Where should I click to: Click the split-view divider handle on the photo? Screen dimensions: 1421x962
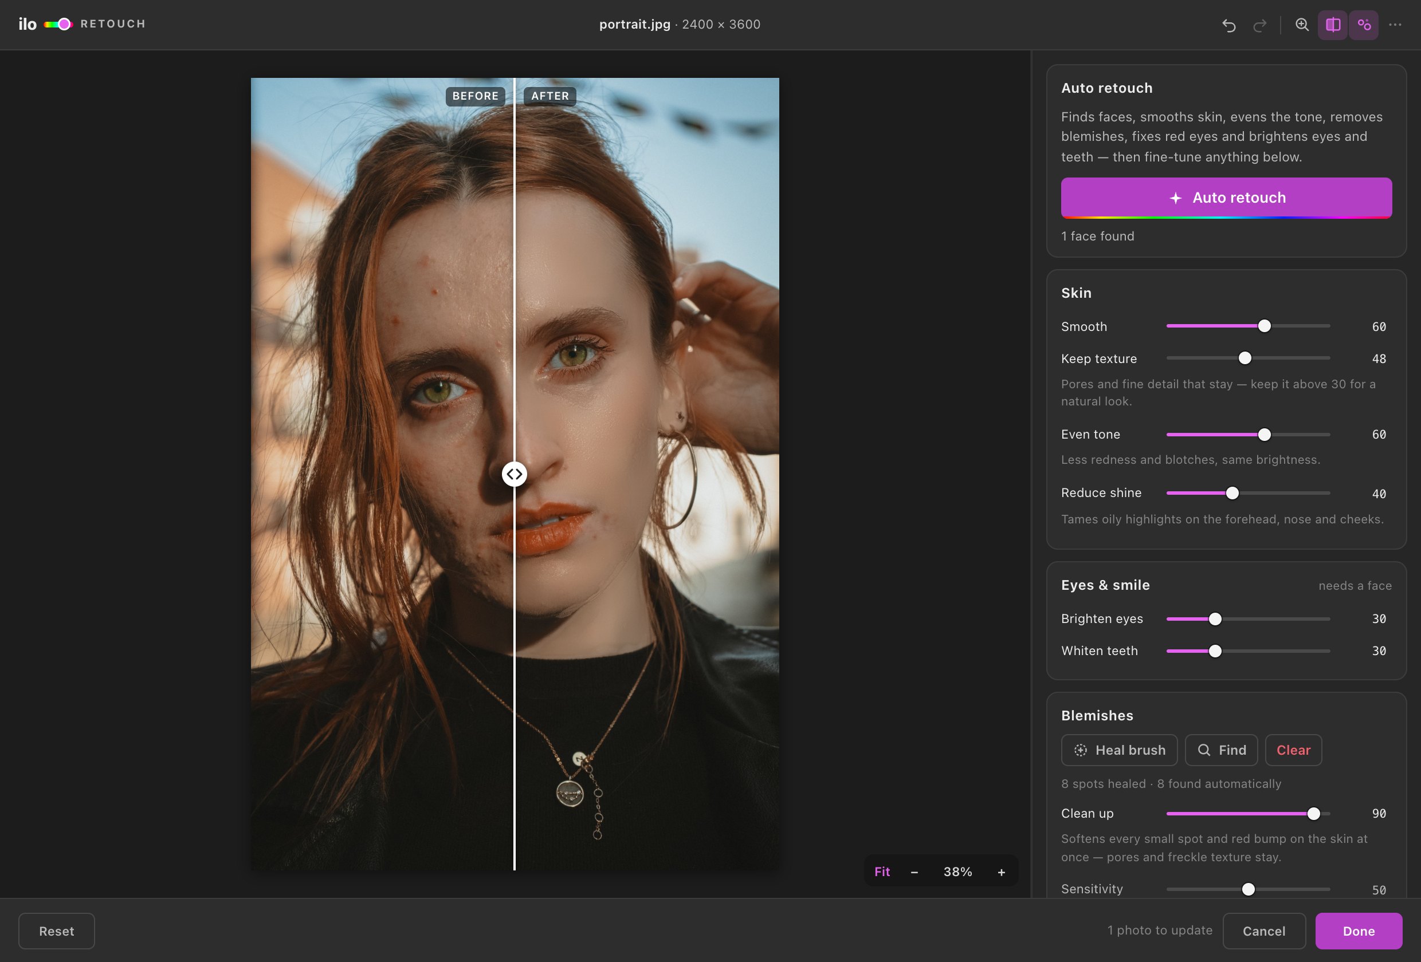(514, 474)
